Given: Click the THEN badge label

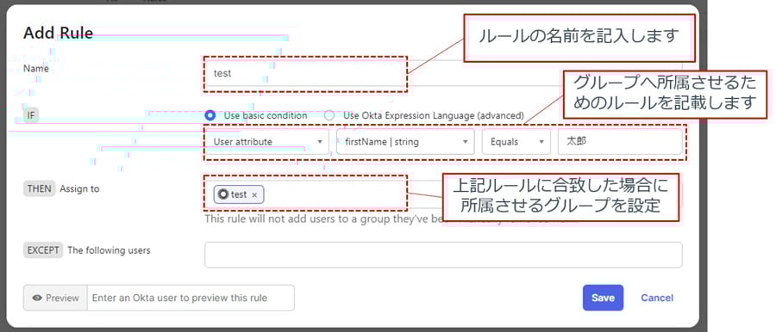Looking at the screenshot, I should click(x=40, y=188).
